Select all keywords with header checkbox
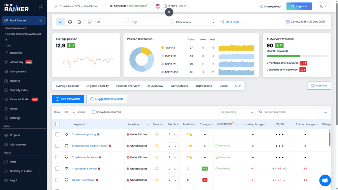 click(x=57, y=123)
